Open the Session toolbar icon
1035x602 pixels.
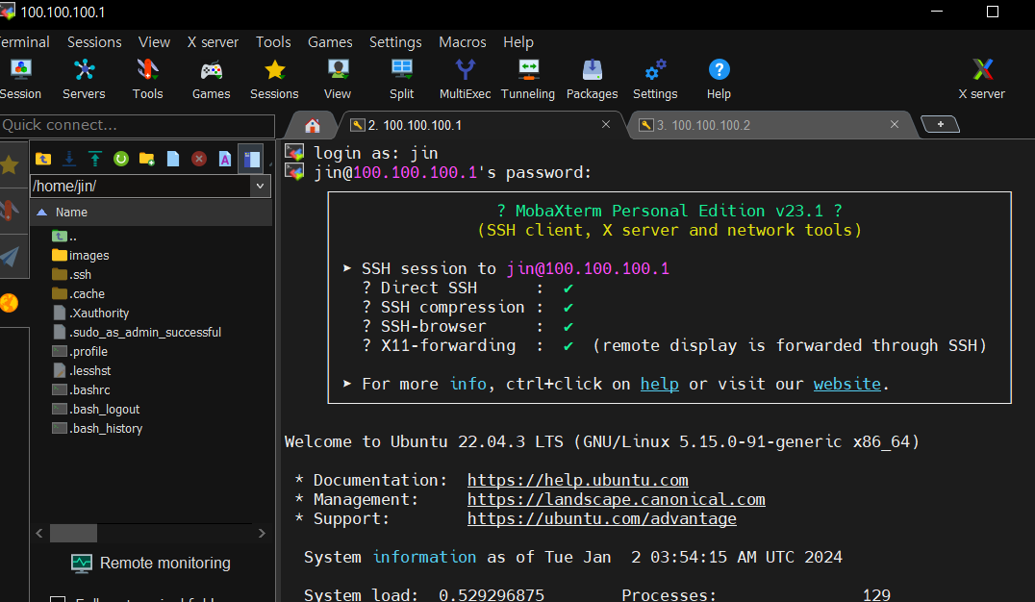tap(20, 79)
